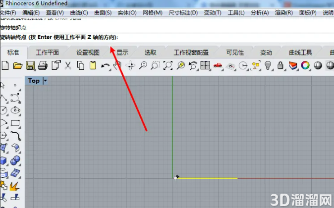The width and height of the screenshot is (334, 208).
Task: Open the 曲面(S) menu
Action: pos(103,12)
